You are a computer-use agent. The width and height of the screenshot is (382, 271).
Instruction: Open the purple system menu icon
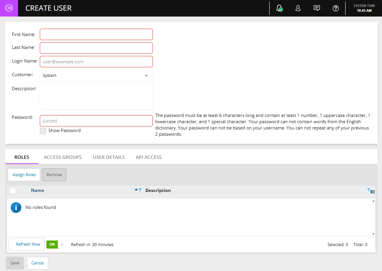tap(9, 8)
